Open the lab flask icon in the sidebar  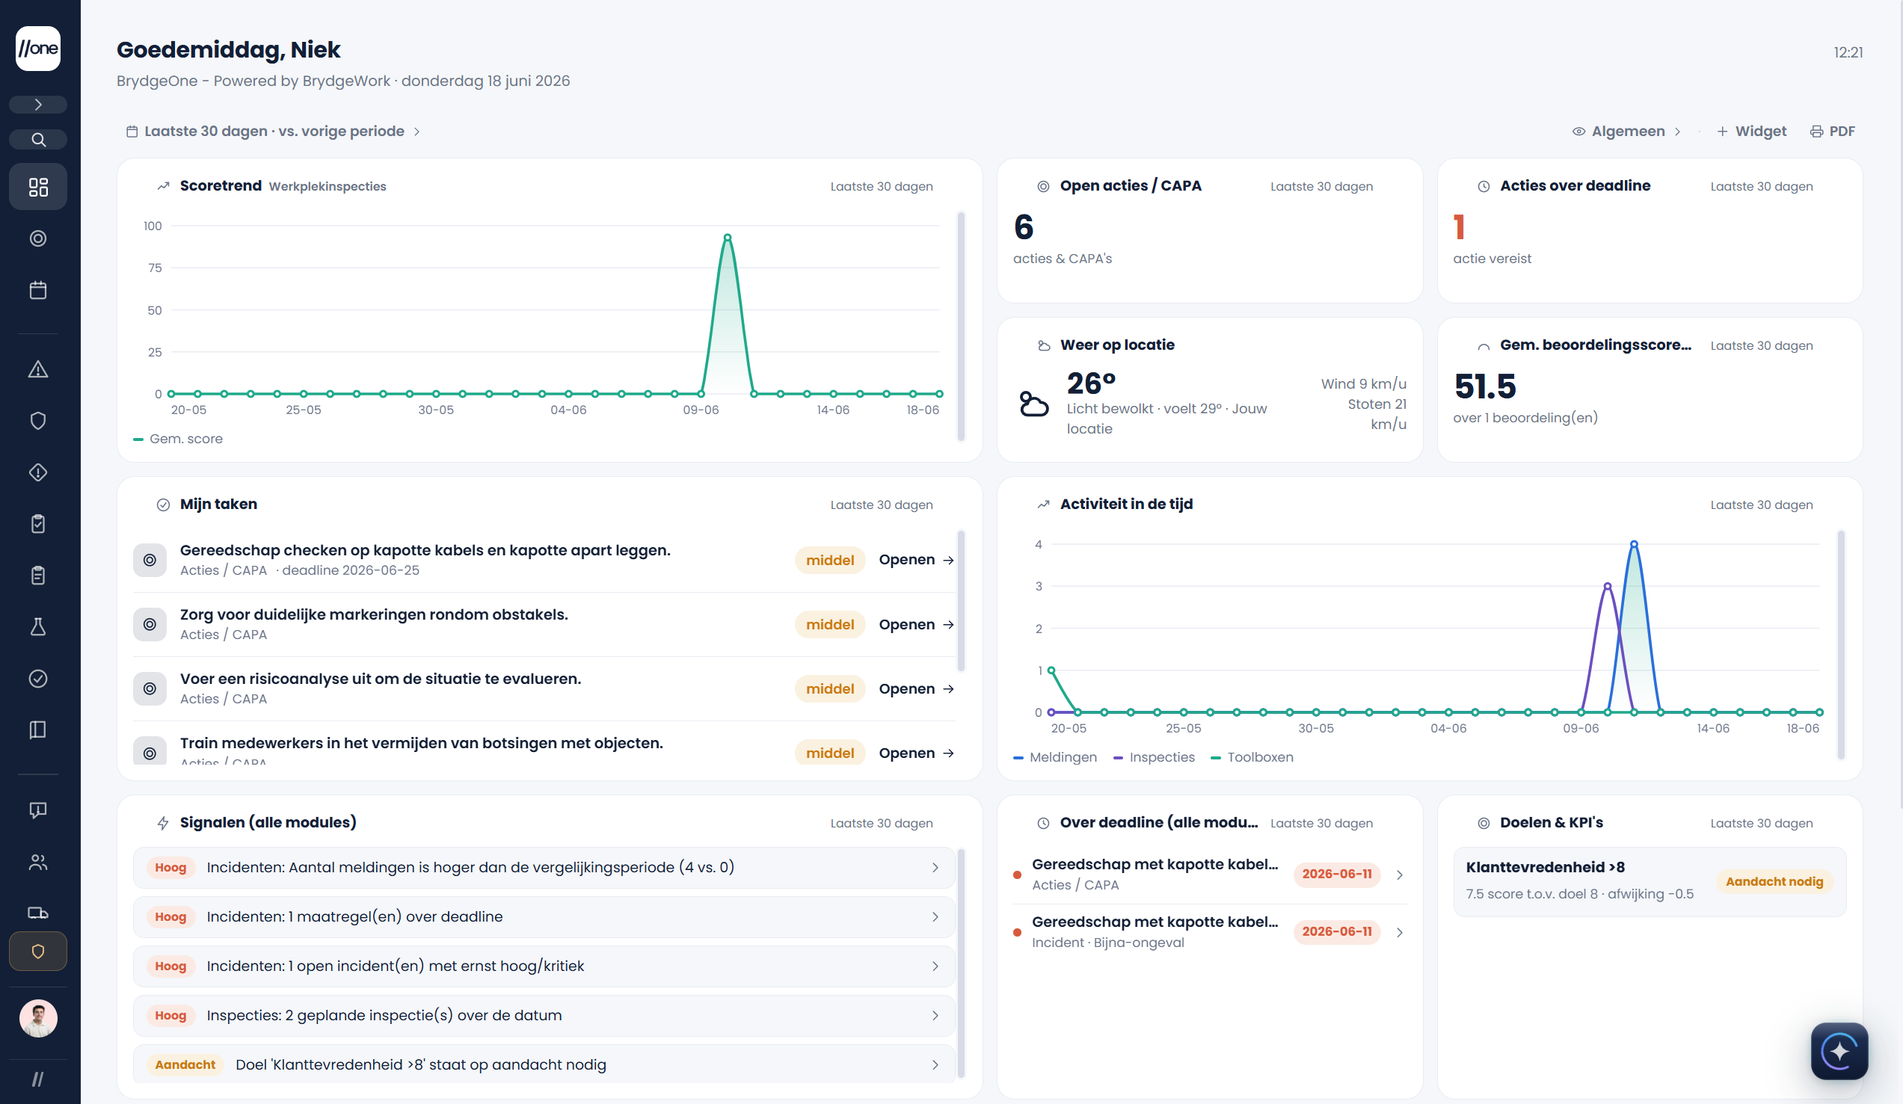point(37,627)
